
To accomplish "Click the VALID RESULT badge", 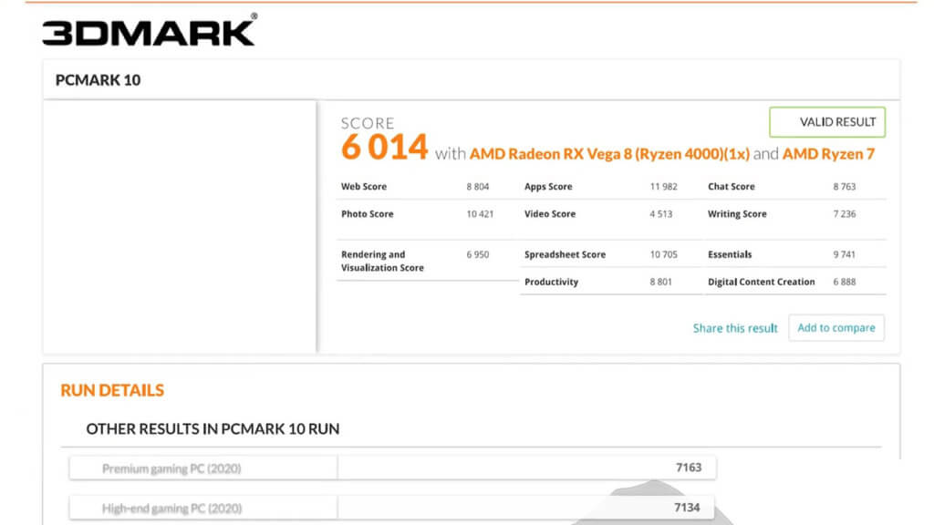I will 827,122.
